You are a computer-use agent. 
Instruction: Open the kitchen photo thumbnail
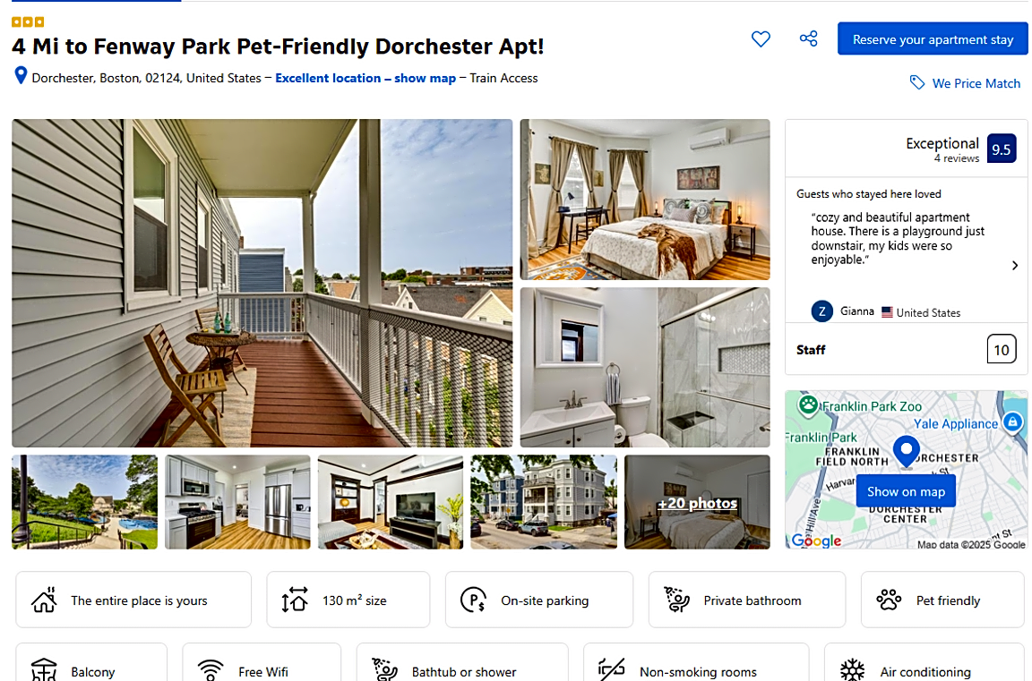click(x=237, y=502)
